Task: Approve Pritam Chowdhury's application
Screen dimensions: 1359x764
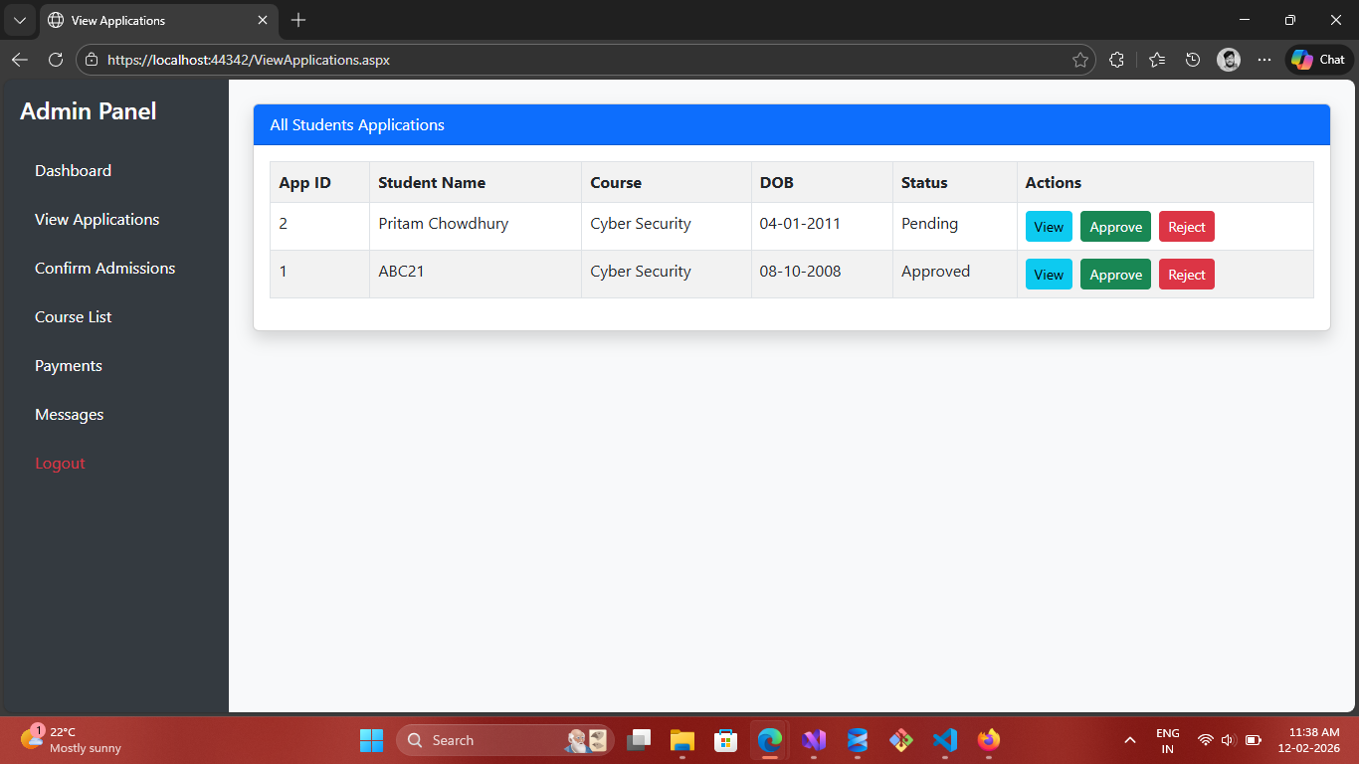Action: point(1115,227)
